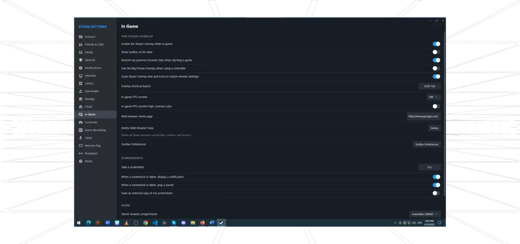520x244 pixels.
Task: Change the overlay shortcut key Shift+Tab
Action: (429, 86)
